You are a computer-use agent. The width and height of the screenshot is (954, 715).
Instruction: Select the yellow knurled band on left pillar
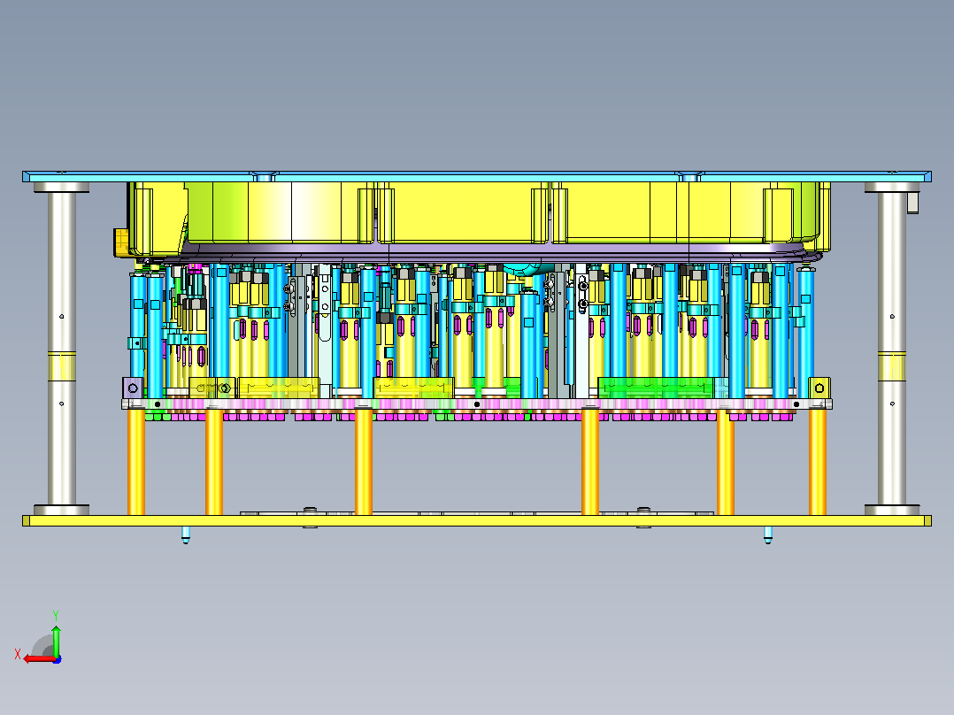point(61,366)
